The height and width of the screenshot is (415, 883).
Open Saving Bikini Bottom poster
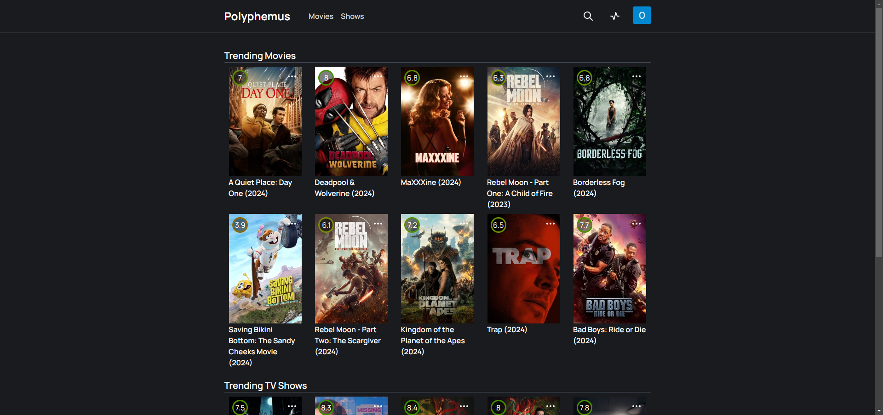[x=265, y=269]
